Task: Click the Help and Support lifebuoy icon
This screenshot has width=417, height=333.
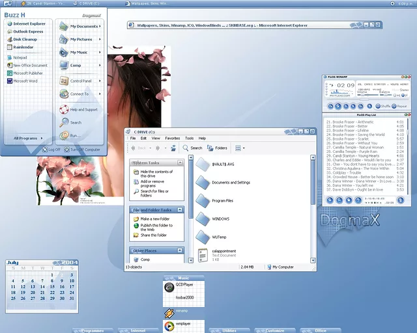Action: [x=64, y=110]
